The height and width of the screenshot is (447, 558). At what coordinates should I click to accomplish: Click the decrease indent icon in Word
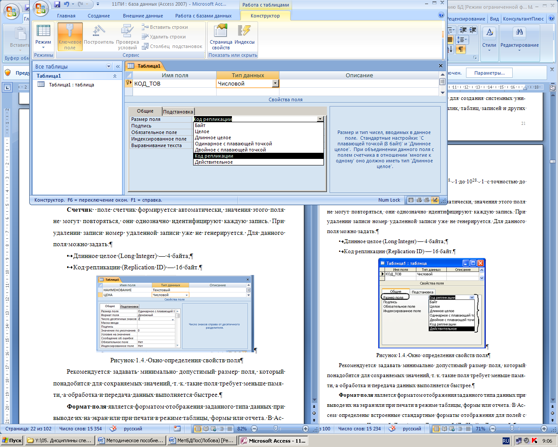coord(463,30)
